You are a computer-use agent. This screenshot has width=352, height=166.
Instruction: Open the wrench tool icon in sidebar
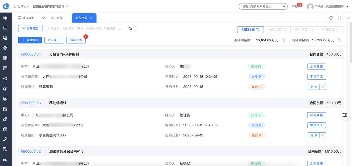[x=5, y=139]
